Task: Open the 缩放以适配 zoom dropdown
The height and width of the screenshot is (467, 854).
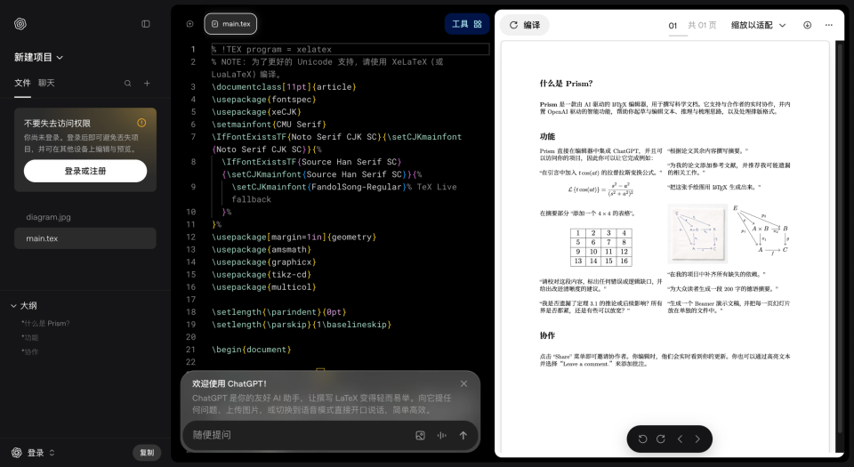Action: [x=758, y=25]
